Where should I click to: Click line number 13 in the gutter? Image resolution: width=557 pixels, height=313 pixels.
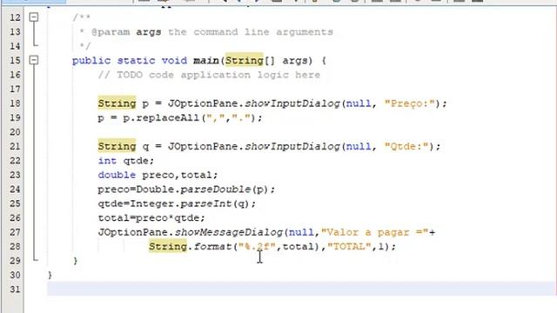click(15, 32)
